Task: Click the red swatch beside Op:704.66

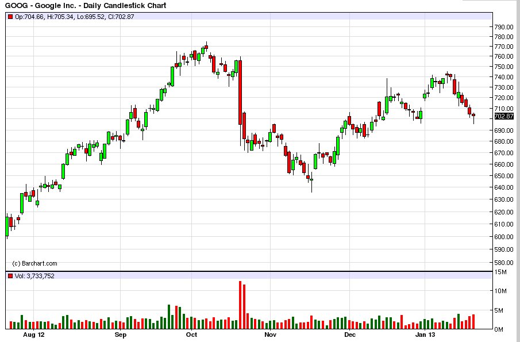Action: pos(10,17)
